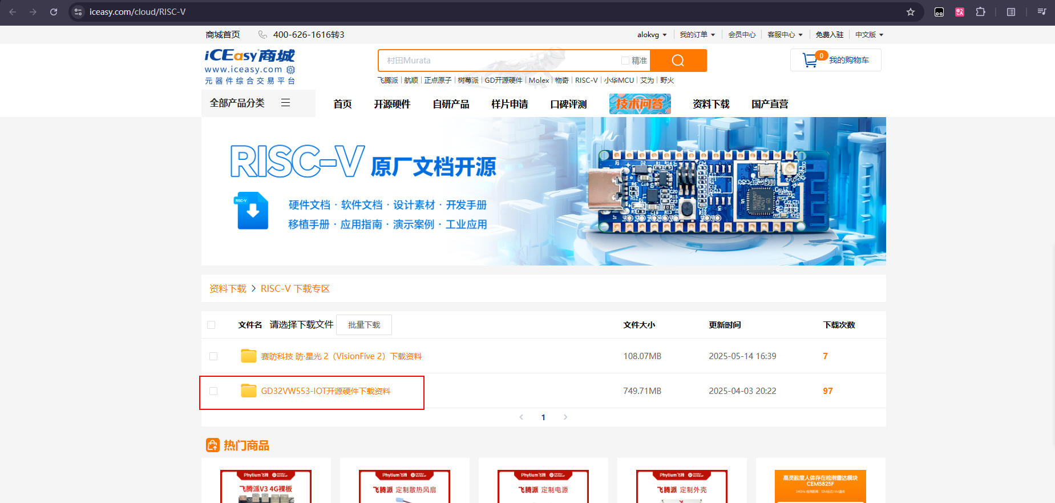Toggle the select-all files checkbox
The image size is (1055, 503).
(x=211, y=325)
